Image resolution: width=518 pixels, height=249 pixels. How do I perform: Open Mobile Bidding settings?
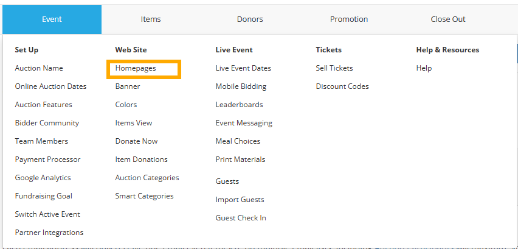[241, 86]
